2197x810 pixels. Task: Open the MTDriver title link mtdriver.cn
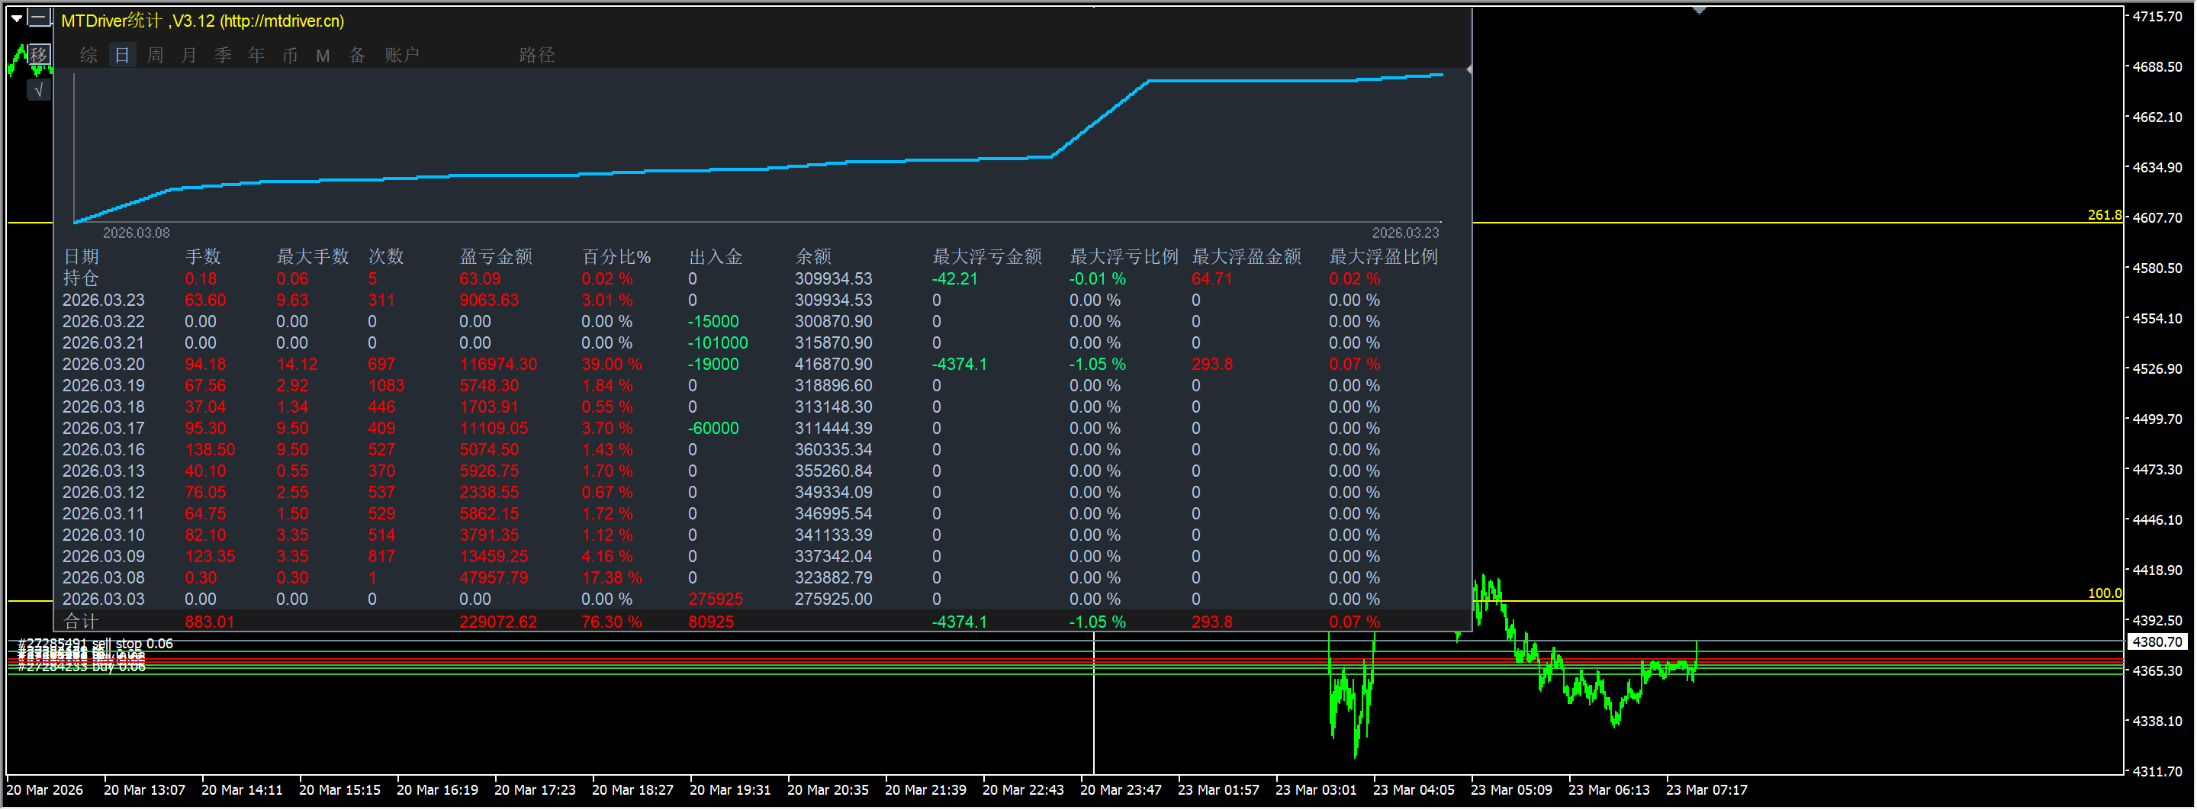(282, 21)
